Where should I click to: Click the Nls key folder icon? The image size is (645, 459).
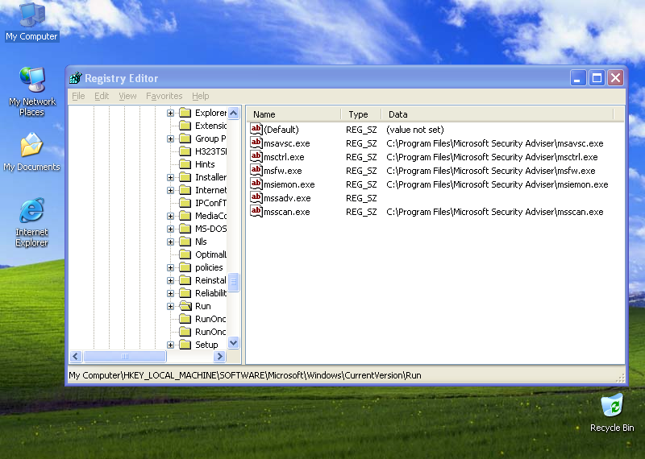tap(185, 242)
